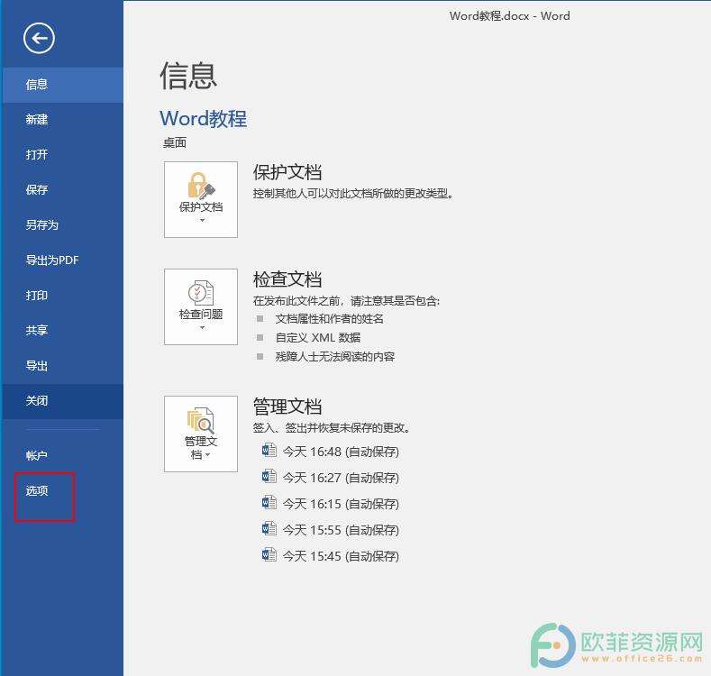This screenshot has height=676, width=711.
Task: Click the 桌面 file location text
Action: (x=175, y=143)
